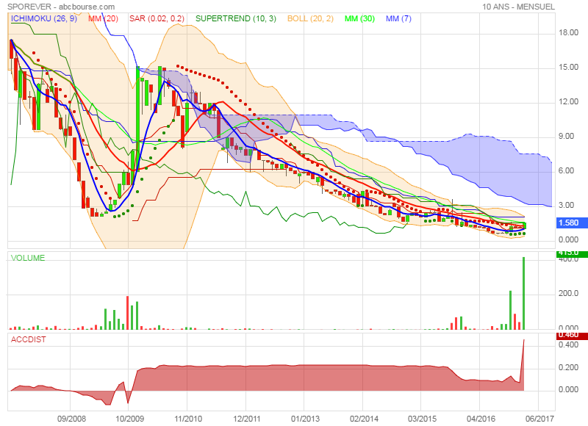
Task: Click the MM (7) legend label
Action: [398, 18]
